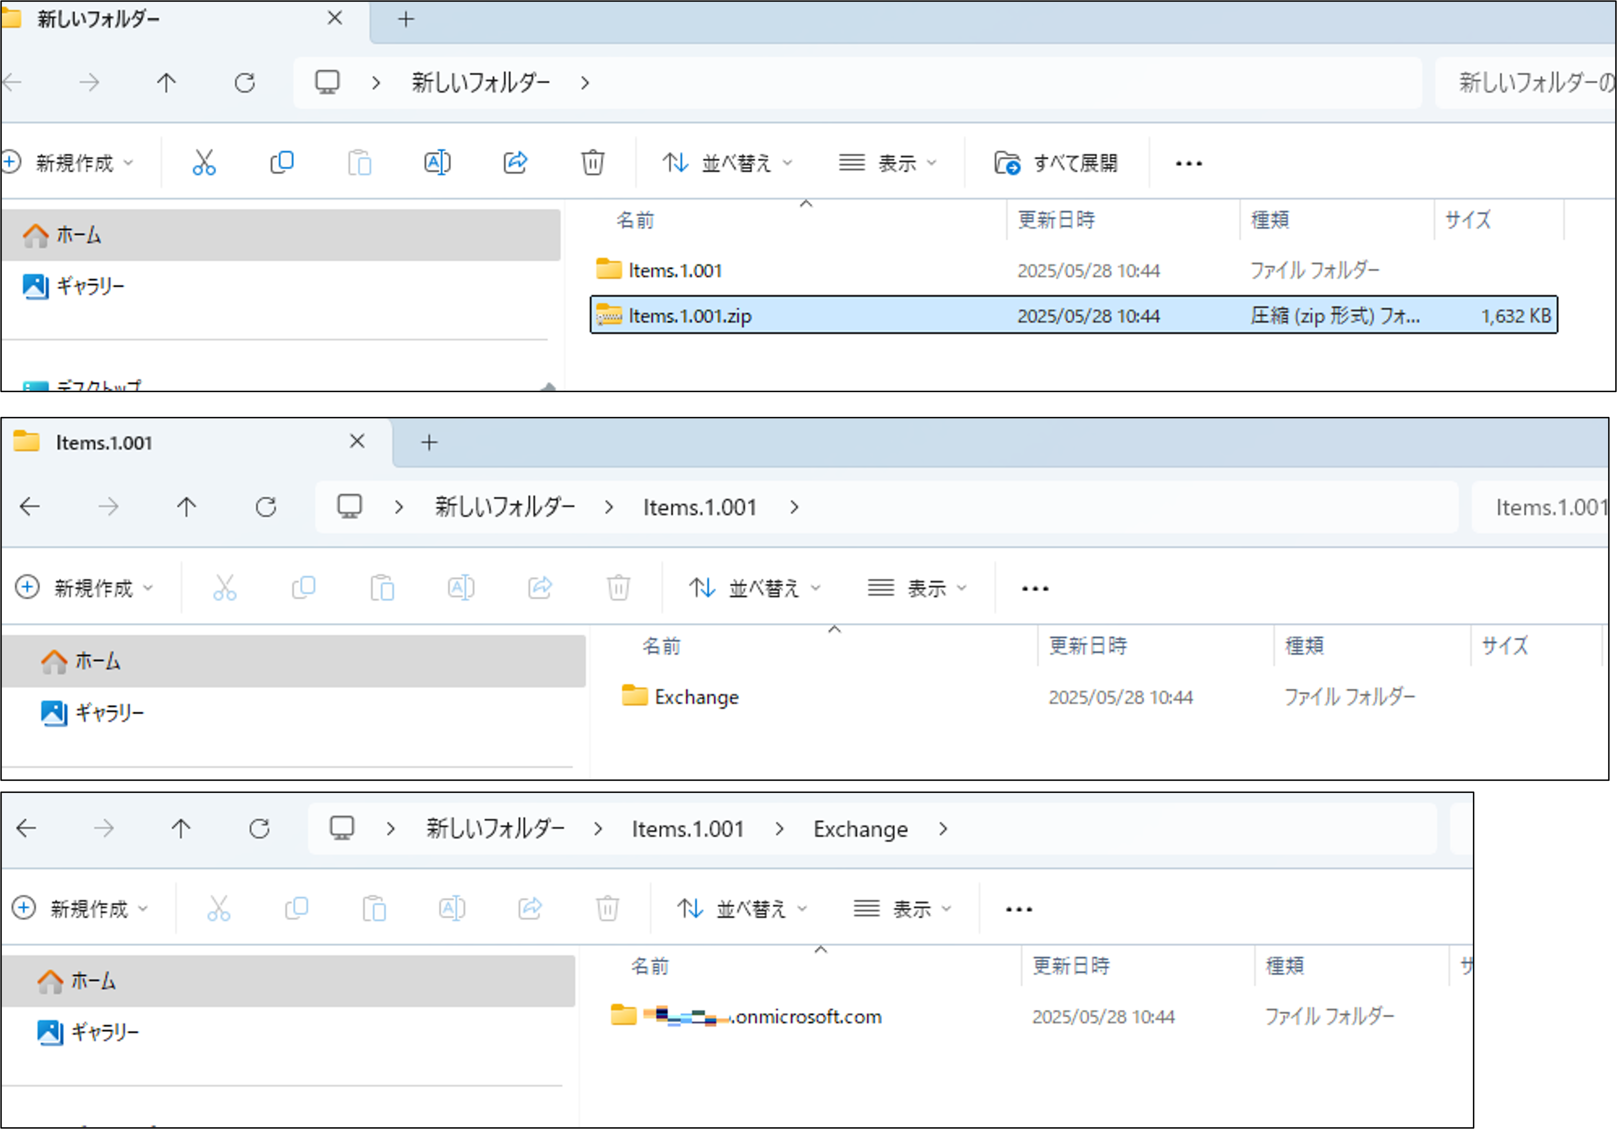The image size is (1617, 1129).
Task: Refresh the Items.1.001 window
Action: click(266, 507)
